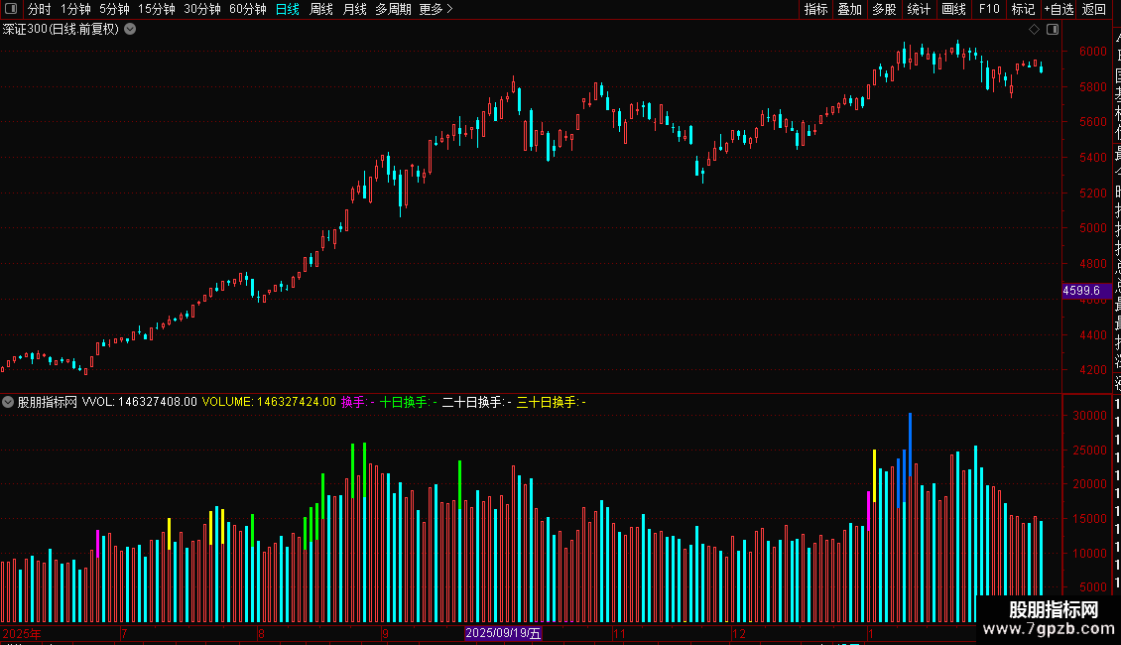Viewport: 1121px width, 645px height.
Task: Open F10 company information
Action: point(989,9)
